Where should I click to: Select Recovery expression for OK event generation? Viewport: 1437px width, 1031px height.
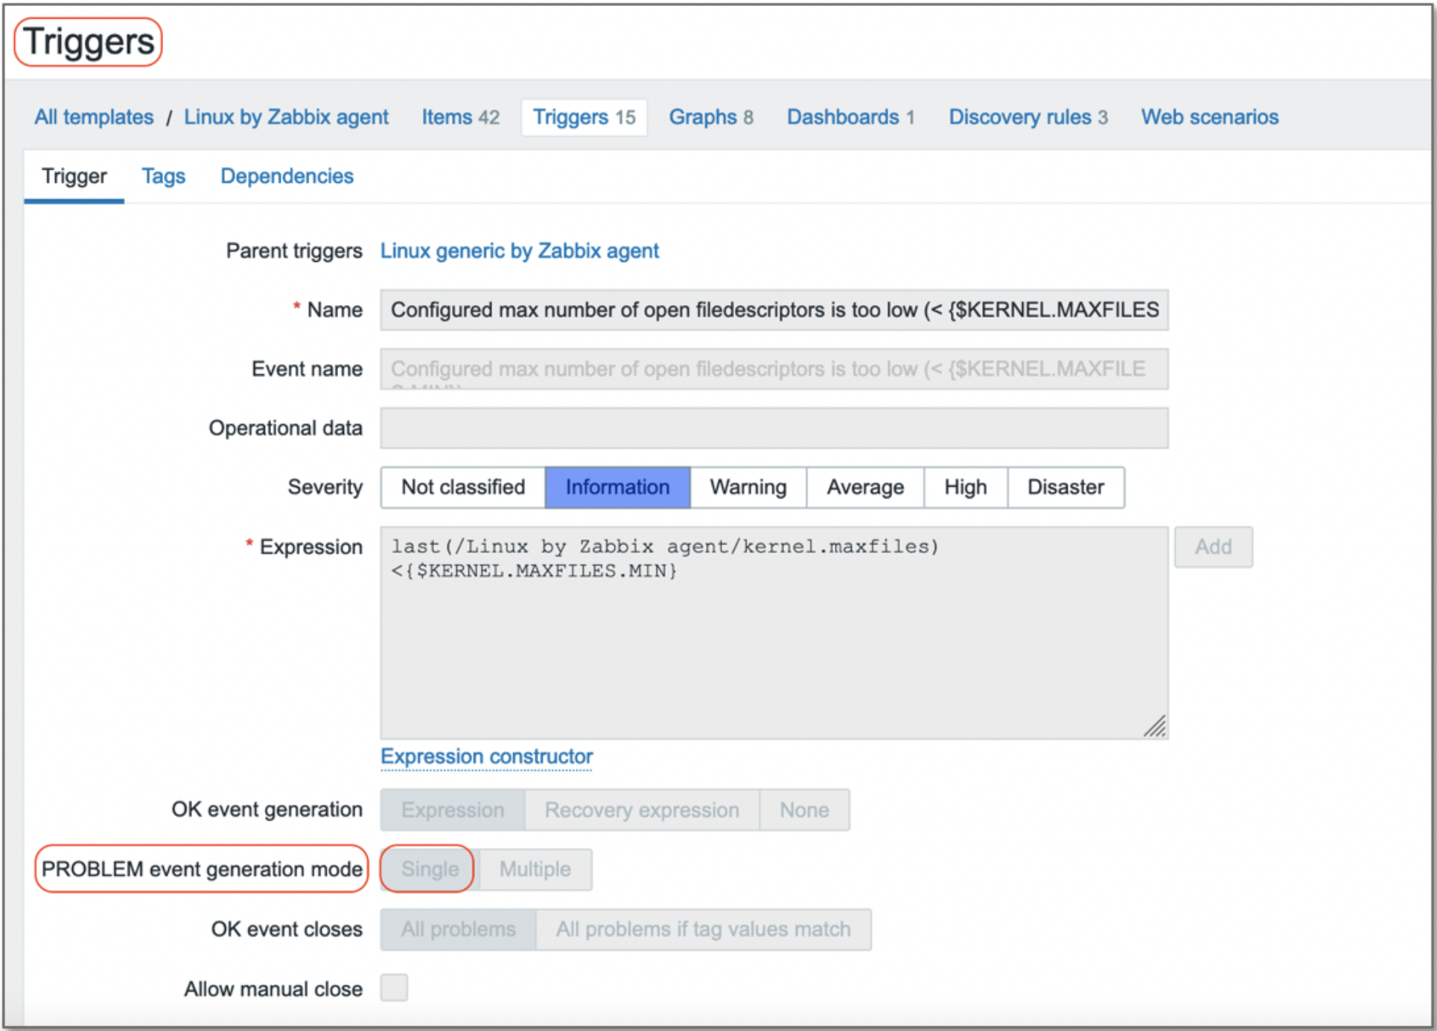(642, 809)
